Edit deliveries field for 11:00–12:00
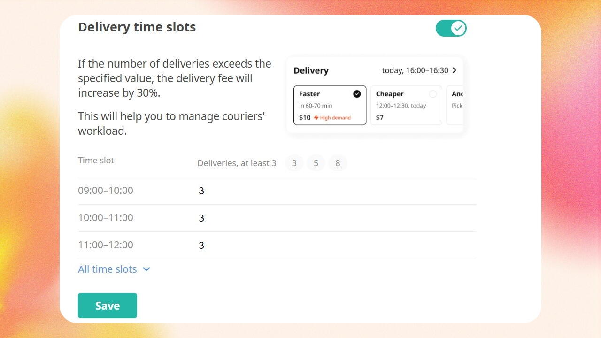The image size is (601, 338). click(336, 245)
